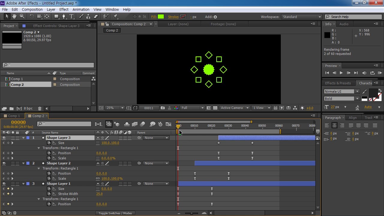Select the Pen tool
Viewport: 384px width, 216px height.
pos(64,16)
